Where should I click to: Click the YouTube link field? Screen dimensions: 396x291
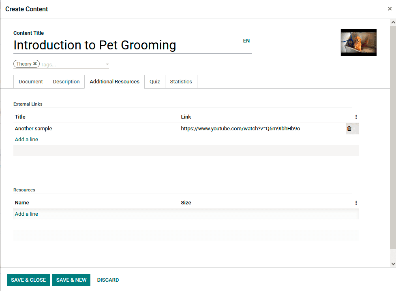240,129
